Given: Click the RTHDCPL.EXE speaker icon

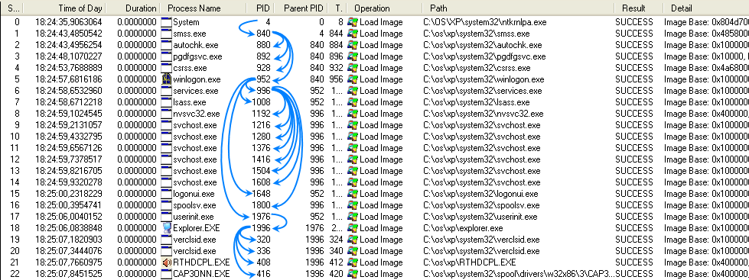Looking at the screenshot, I should [166, 262].
